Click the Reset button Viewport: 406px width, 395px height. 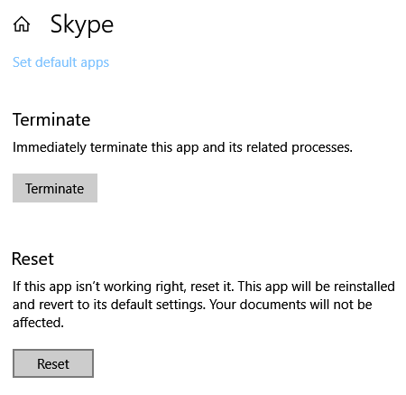click(53, 363)
